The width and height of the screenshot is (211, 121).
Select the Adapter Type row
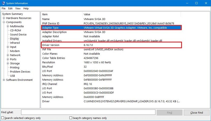(111, 28)
